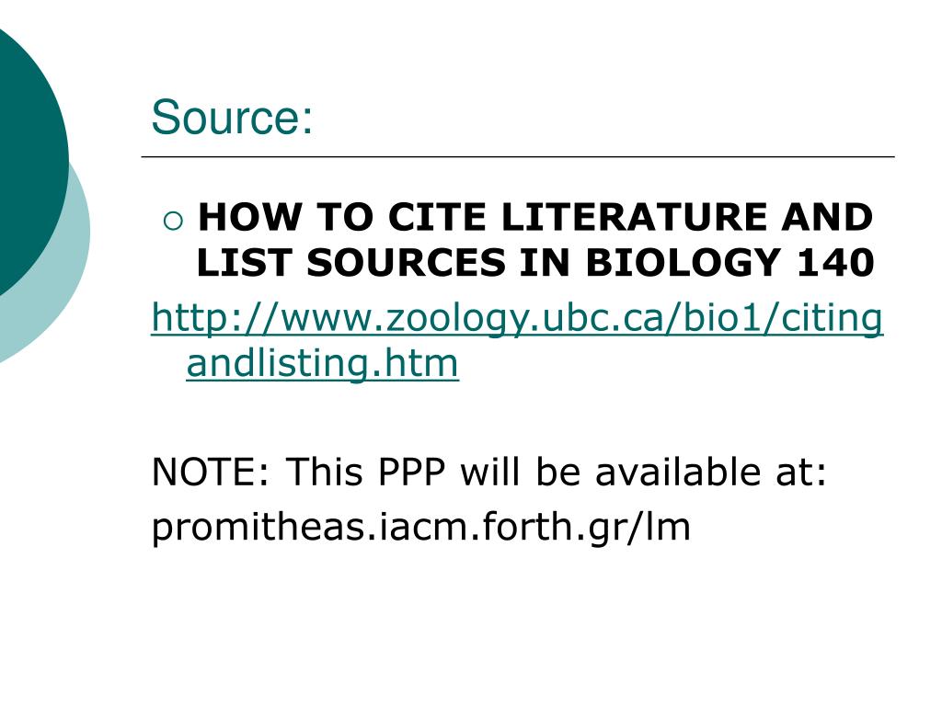Click the promitheas.iacm.forth.gr/lm address text
Image resolution: width=942 pixels, height=706 pixels.
tap(421, 527)
